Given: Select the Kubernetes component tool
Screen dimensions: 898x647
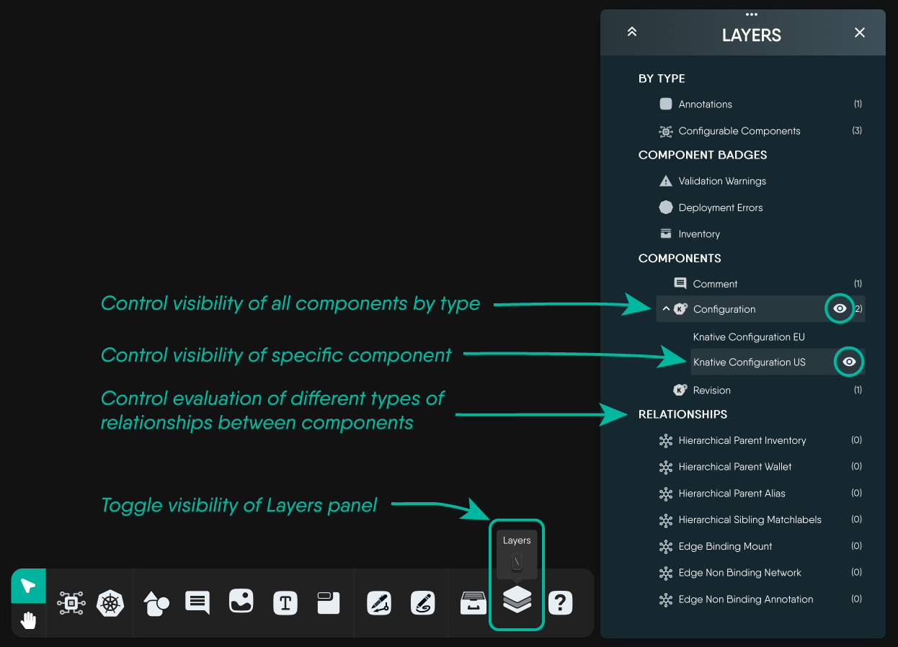Looking at the screenshot, I should tap(109, 603).
